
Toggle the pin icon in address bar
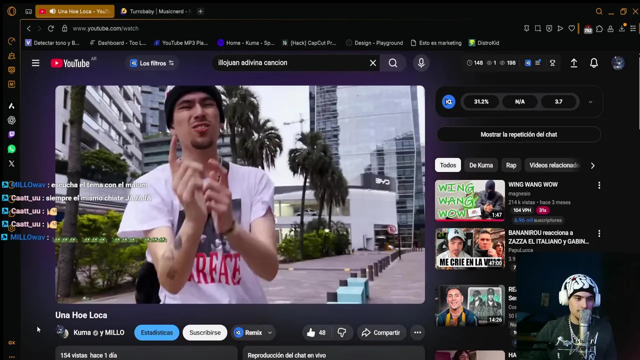coord(526,28)
